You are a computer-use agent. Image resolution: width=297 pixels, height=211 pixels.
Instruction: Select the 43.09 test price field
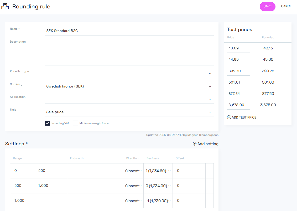pyautogui.click(x=238, y=48)
